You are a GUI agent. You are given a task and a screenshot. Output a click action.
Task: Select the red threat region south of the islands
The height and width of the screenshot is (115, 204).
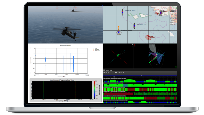click(x=149, y=38)
